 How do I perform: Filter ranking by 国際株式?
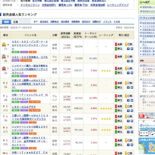55,22
